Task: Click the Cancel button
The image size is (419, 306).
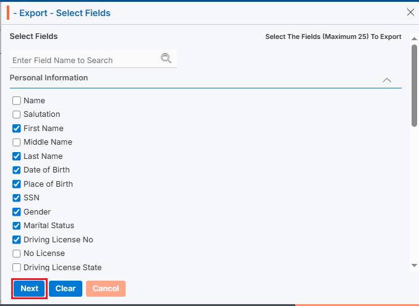Action: pos(106,289)
